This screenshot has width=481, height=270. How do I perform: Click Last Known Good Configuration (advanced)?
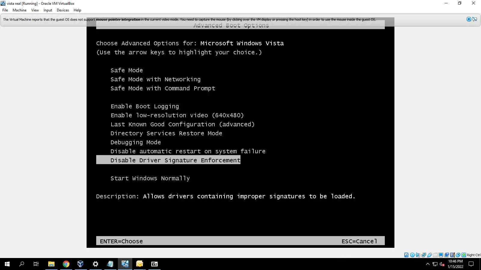(182, 124)
